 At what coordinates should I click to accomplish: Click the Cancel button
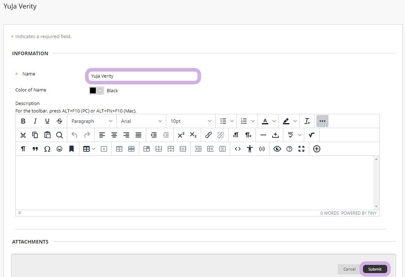pos(349,269)
